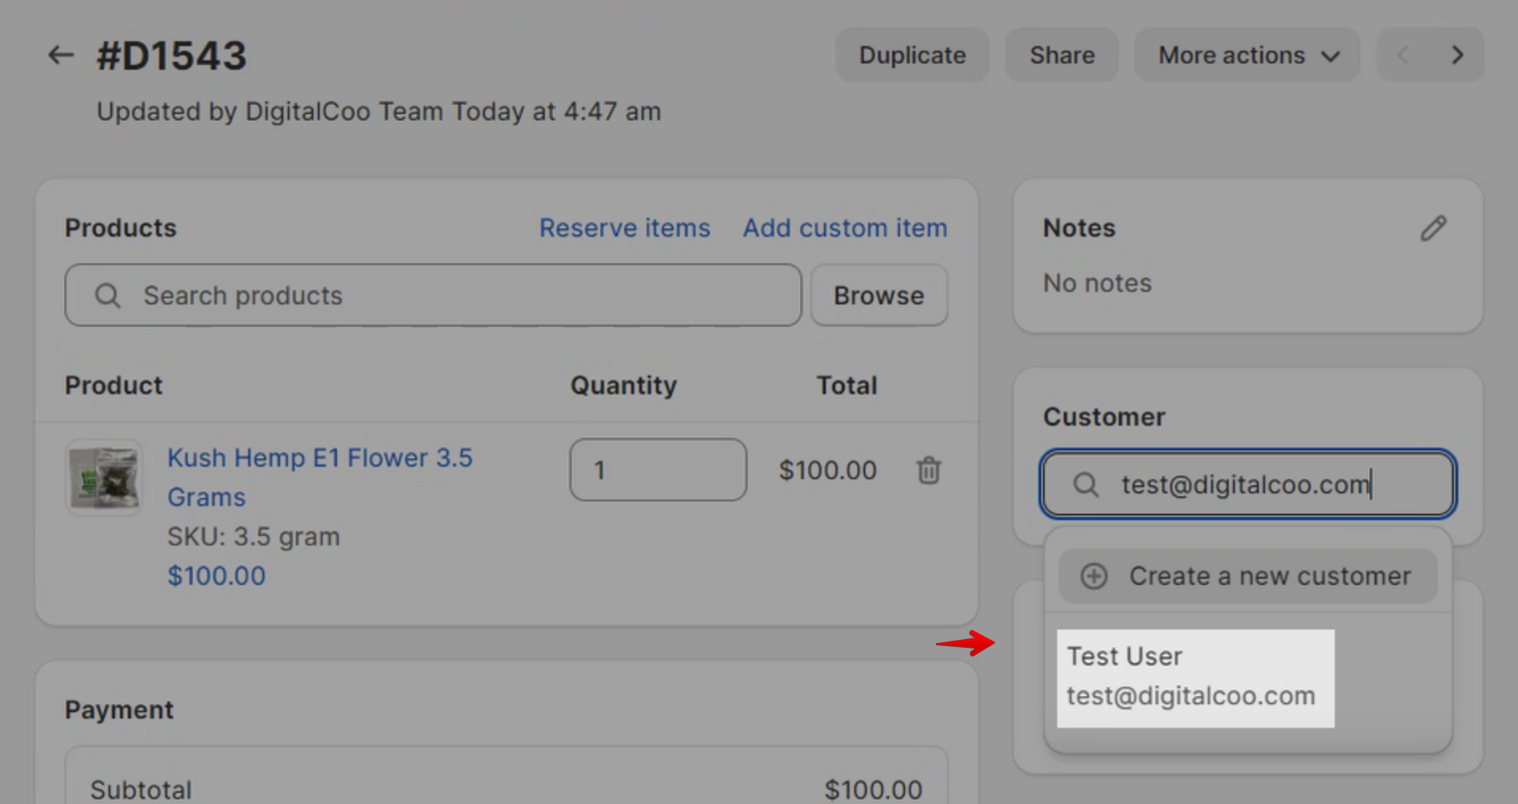The height and width of the screenshot is (804, 1518).
Task: Duplicate order #D1543
Action: [x=911, y=55]
